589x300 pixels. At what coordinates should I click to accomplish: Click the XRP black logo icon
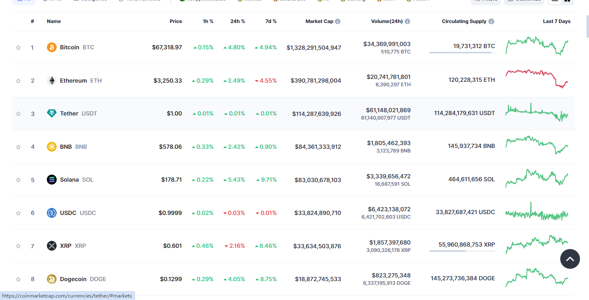pos(51,246)
